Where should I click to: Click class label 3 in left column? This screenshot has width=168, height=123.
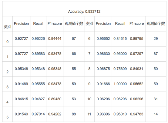7,87
